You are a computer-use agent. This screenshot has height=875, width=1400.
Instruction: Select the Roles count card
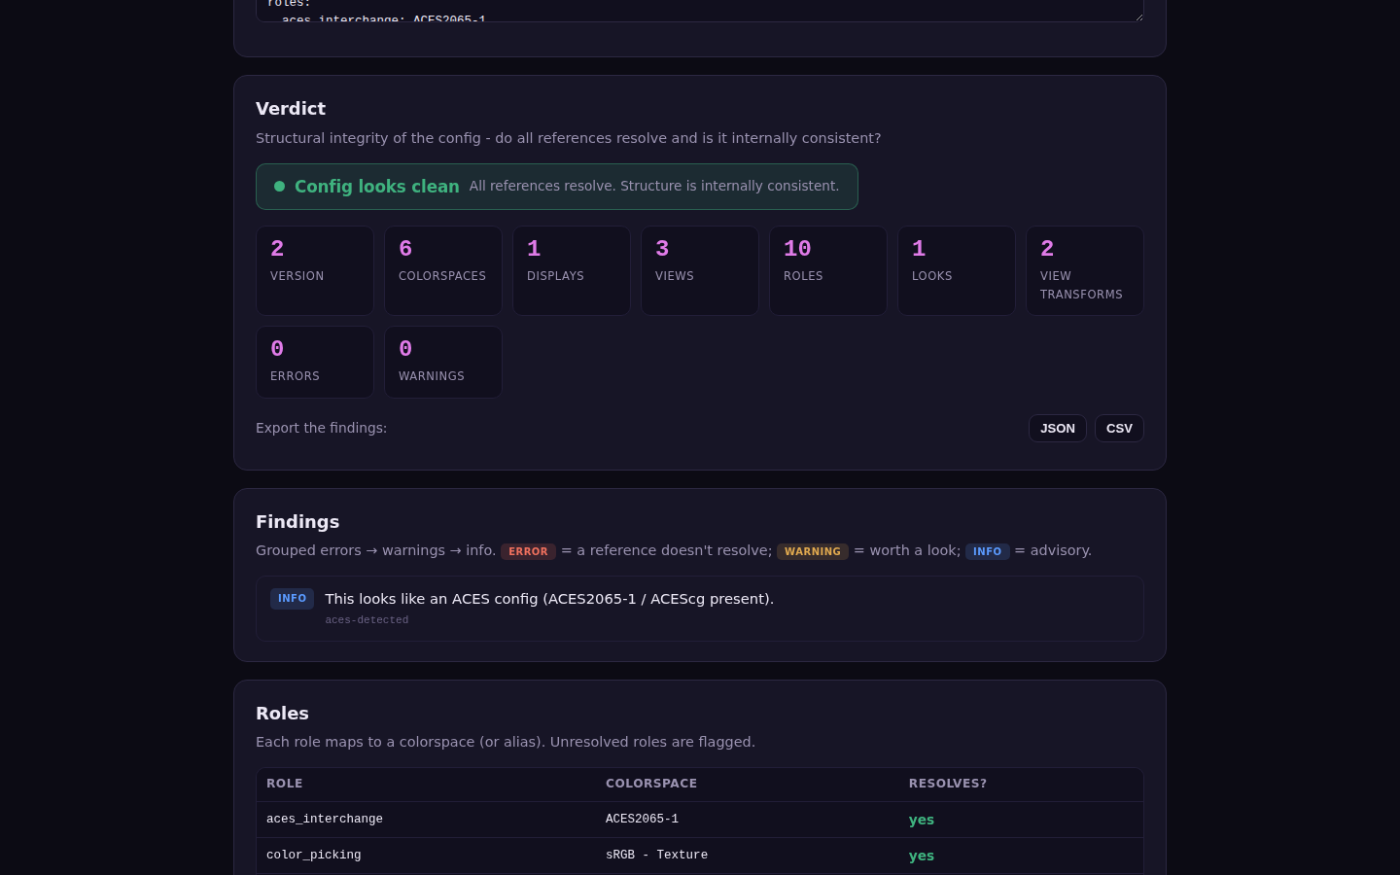coord(828,271)
